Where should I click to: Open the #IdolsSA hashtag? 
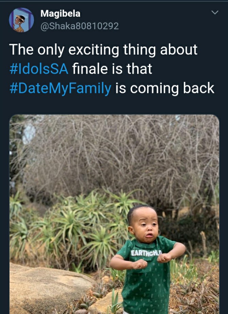[x=39, y=69]
